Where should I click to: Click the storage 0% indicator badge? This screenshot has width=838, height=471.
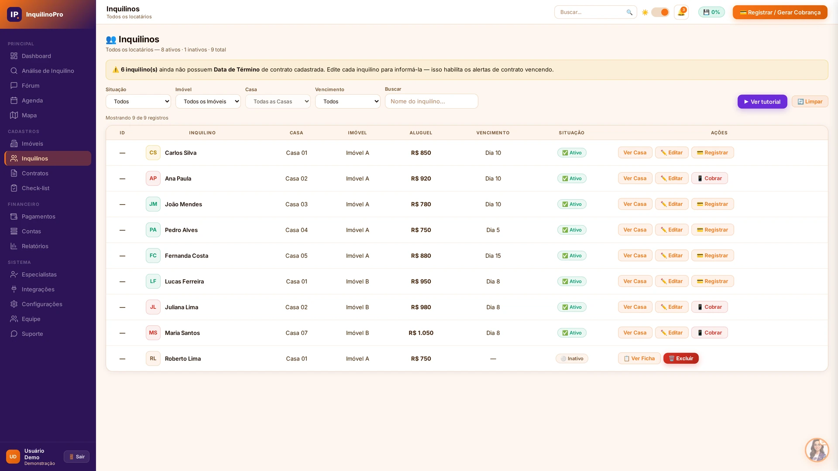pyautogui.click(x=711, y=12)
